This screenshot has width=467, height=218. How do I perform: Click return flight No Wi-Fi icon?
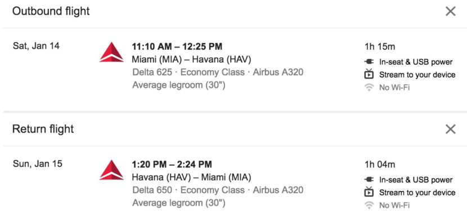coord(369,205)
